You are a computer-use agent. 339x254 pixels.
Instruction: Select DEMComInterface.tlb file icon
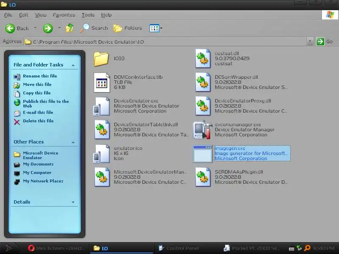pos(102,82)
